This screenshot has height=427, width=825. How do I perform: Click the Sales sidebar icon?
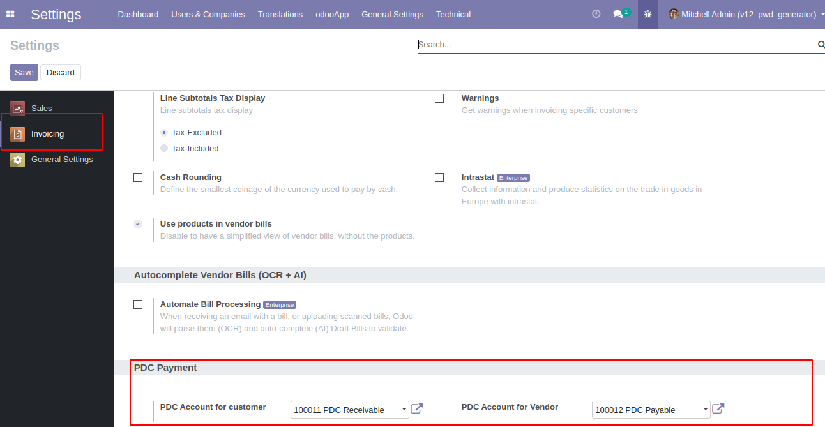click(18, 109)
